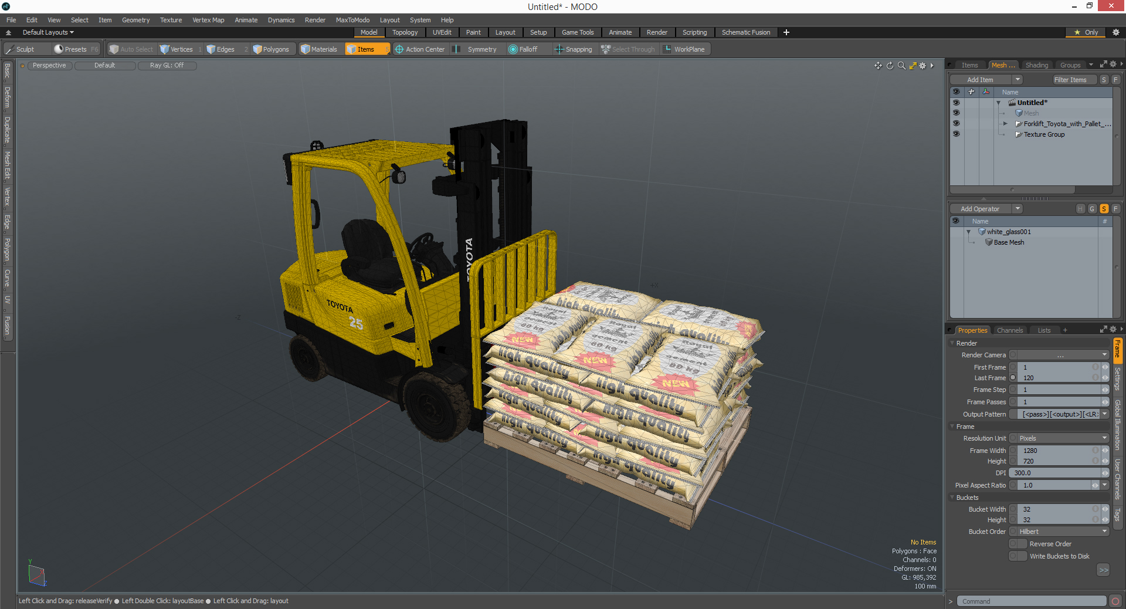Click the Only star button
This screenshot has height=609, width=1126.
(1086, 32)
